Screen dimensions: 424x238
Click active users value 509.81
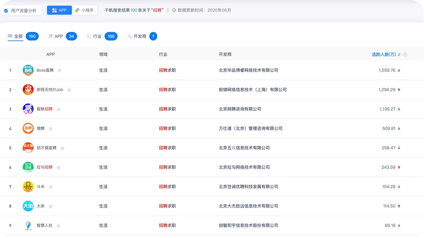tap(389, 128)
